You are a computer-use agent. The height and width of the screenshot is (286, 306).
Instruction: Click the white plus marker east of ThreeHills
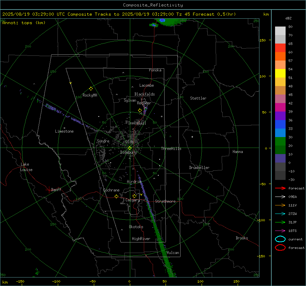coord(192,137)
